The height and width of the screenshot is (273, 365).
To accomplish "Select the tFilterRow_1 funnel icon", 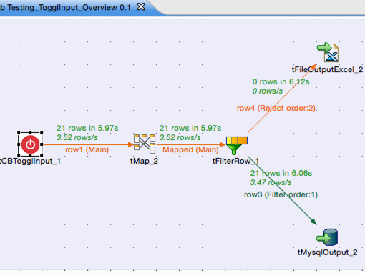I will point(237,145).
